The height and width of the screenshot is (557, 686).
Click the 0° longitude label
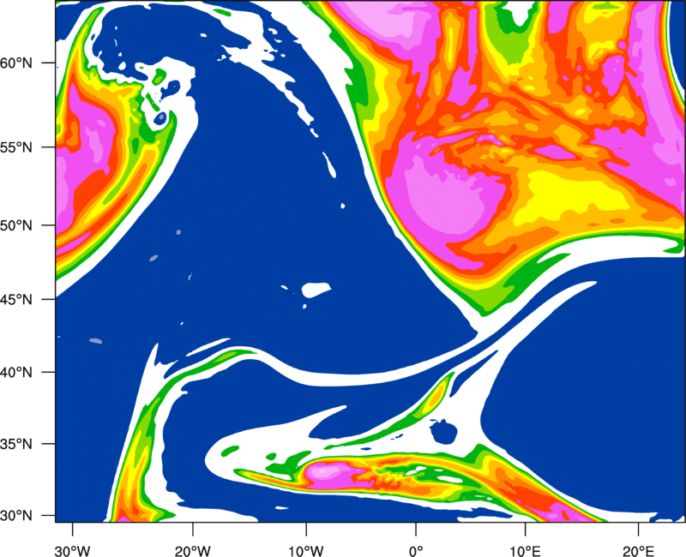click(416, 551)
